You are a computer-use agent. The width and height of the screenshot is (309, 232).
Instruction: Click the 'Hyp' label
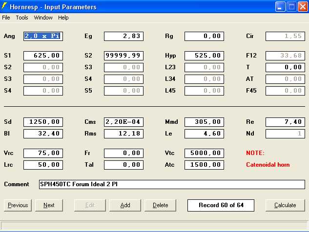coord(170,56)
